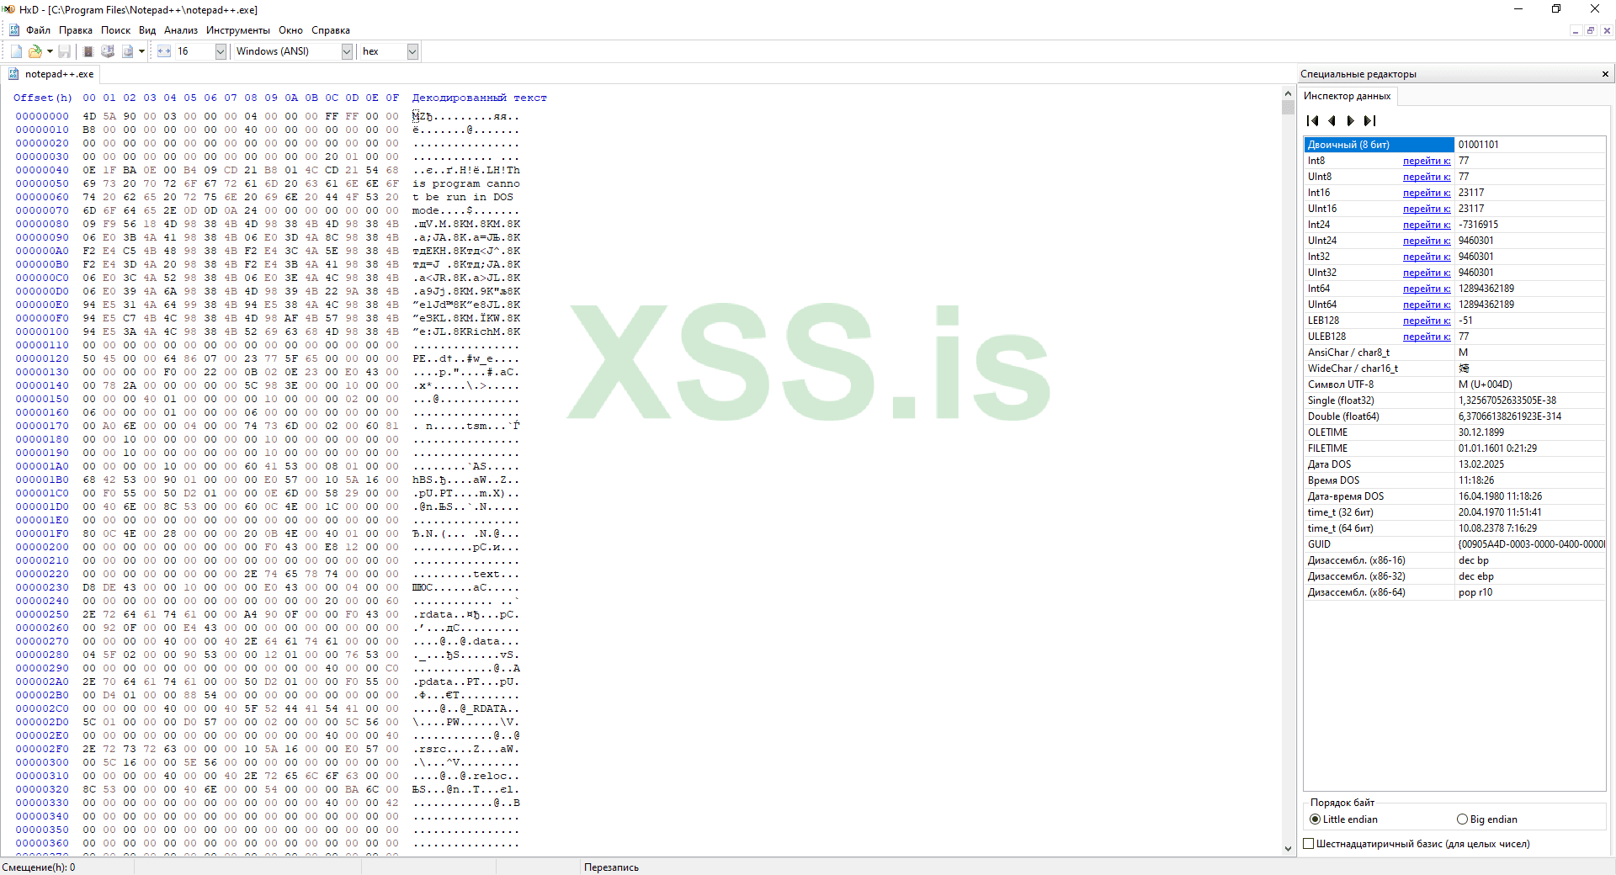The width and height of the screenshot is (1616, 875).
Task: Restore the inner document window
Action: pyautogui.click(x=1591, y=30)
